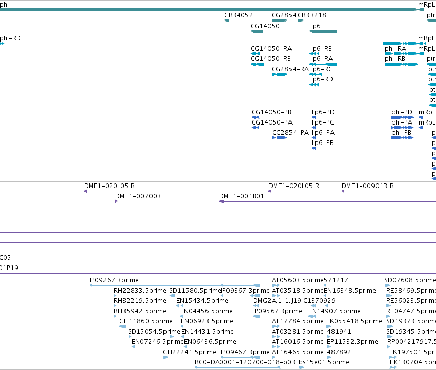This screenshot has height=370, width=436.
Task: Open EST EN06436.5prime
Action: click(x=185, y=347)
